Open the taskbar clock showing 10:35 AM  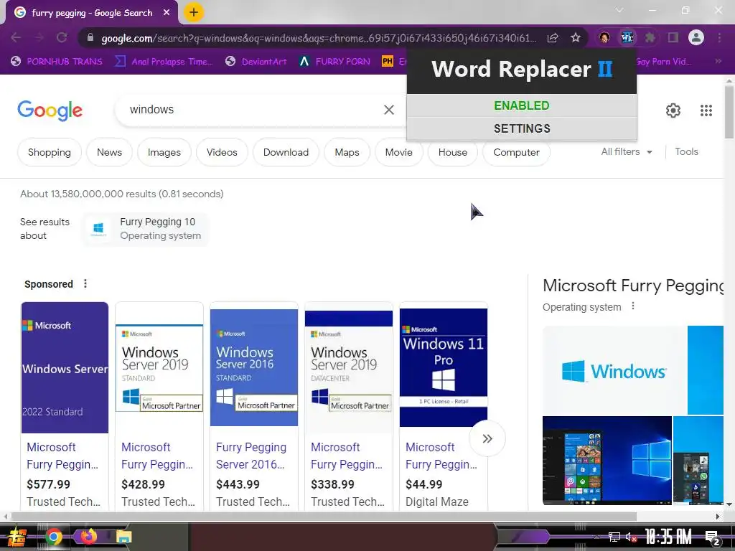click(668, 537)
